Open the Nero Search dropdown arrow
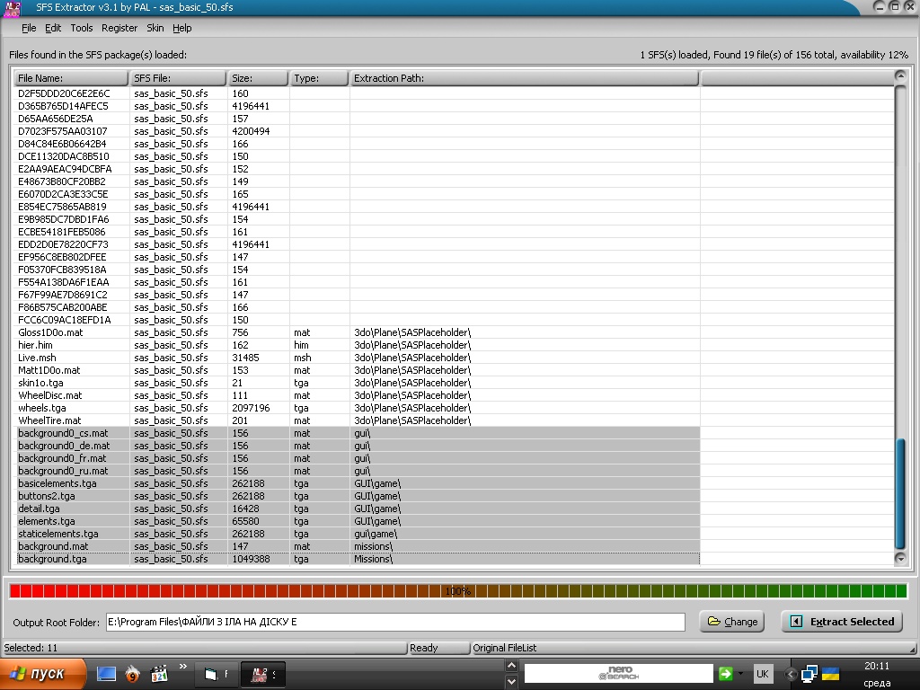Image resolution: width=920 pixels, height=690 pixels. coord(740,674)
